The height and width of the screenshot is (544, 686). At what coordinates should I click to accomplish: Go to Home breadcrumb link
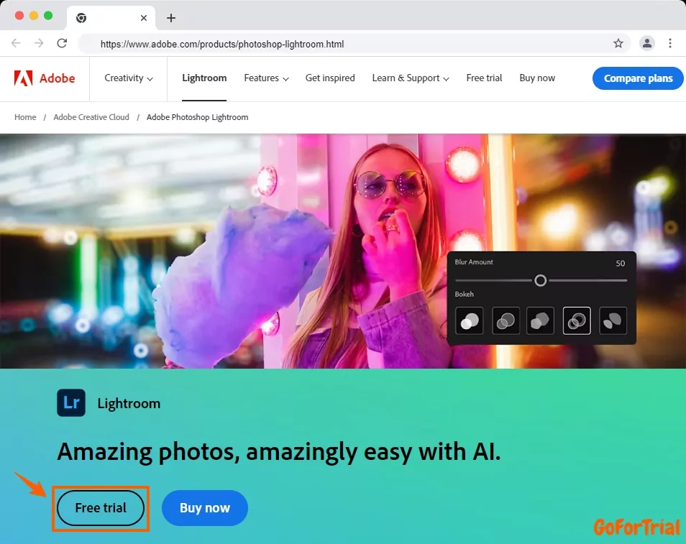pos(25,117)
